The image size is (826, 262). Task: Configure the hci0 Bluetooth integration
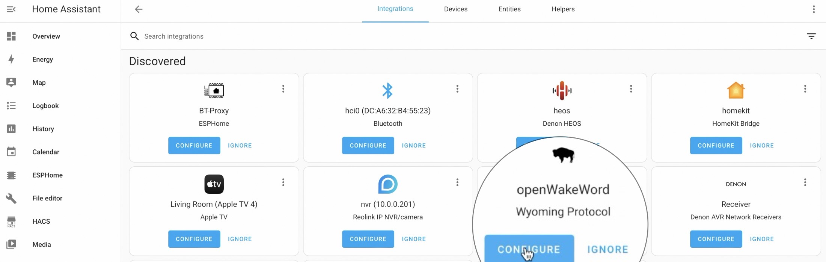point(368,146)
